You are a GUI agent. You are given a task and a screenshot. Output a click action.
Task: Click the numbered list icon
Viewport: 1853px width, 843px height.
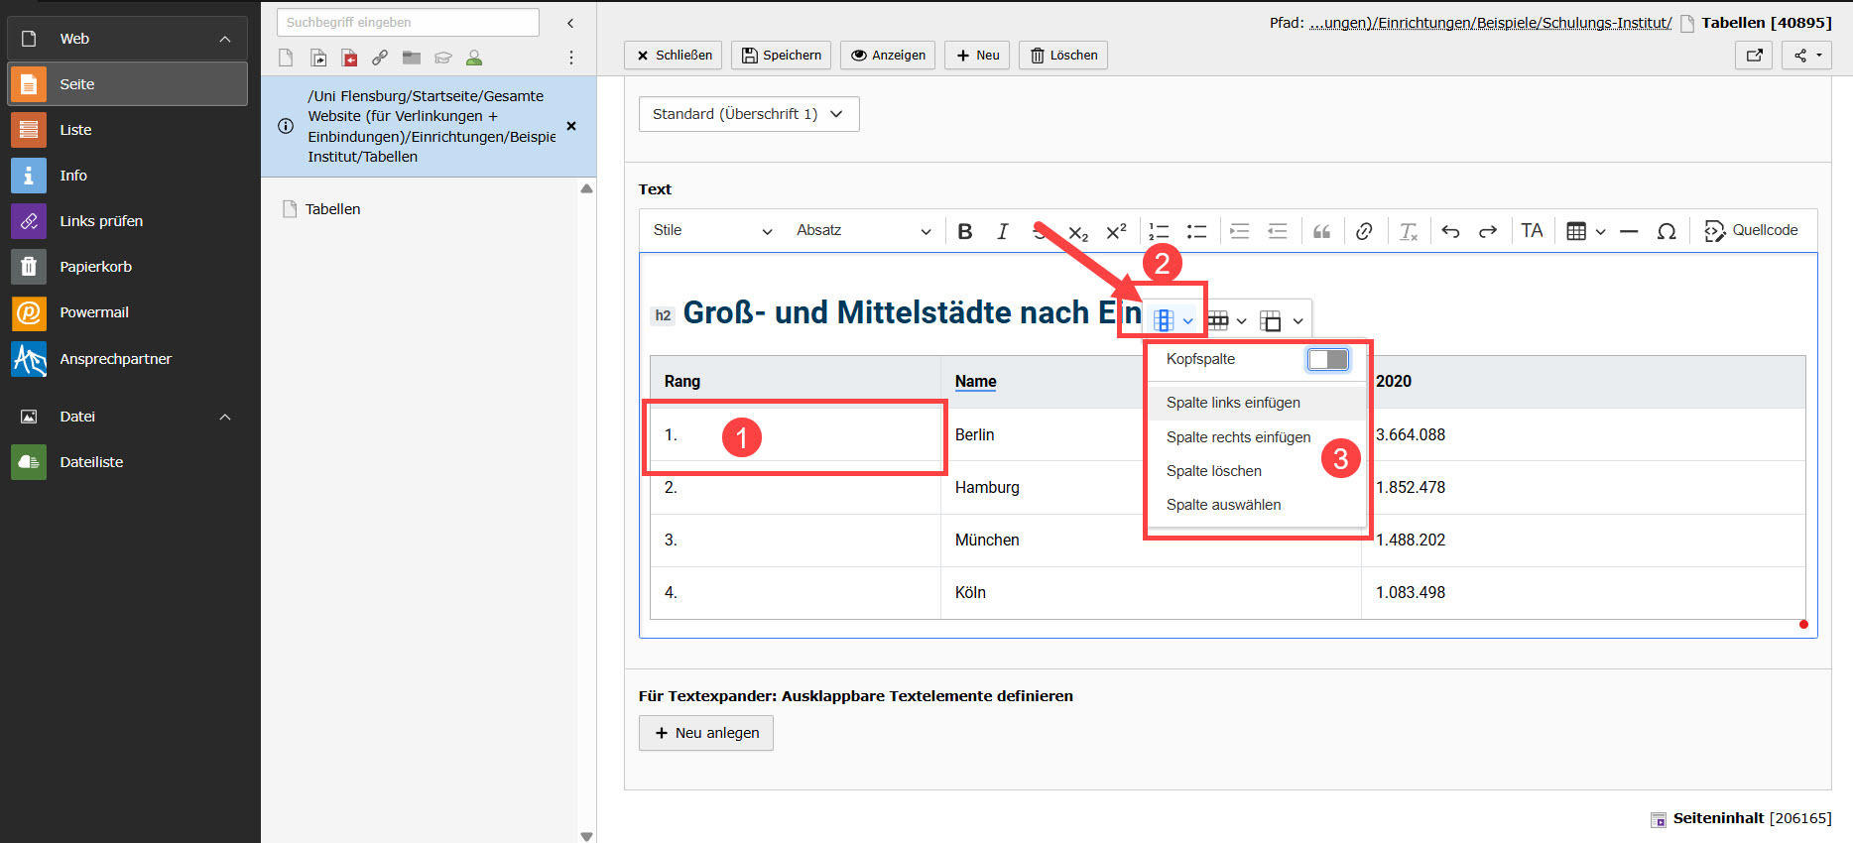(1159, 231)
